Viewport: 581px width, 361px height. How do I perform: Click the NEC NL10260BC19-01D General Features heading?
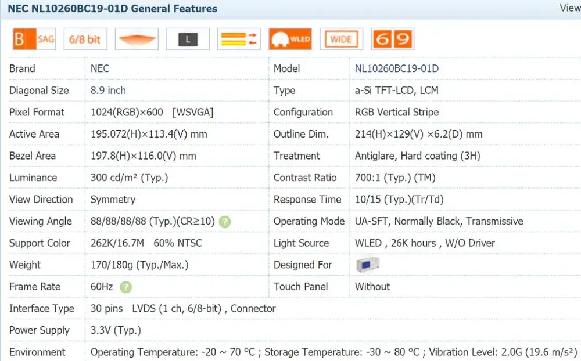click(113, 9)
